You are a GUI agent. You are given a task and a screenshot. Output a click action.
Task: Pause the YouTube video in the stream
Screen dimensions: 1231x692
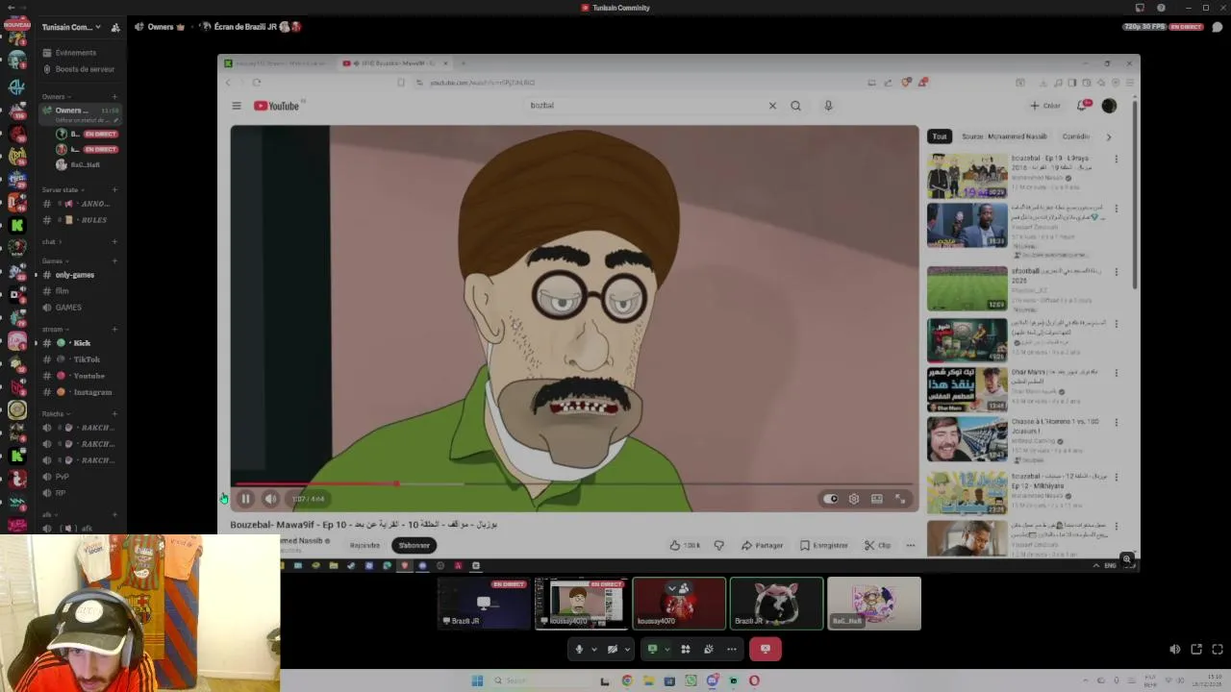coord(245,499)
